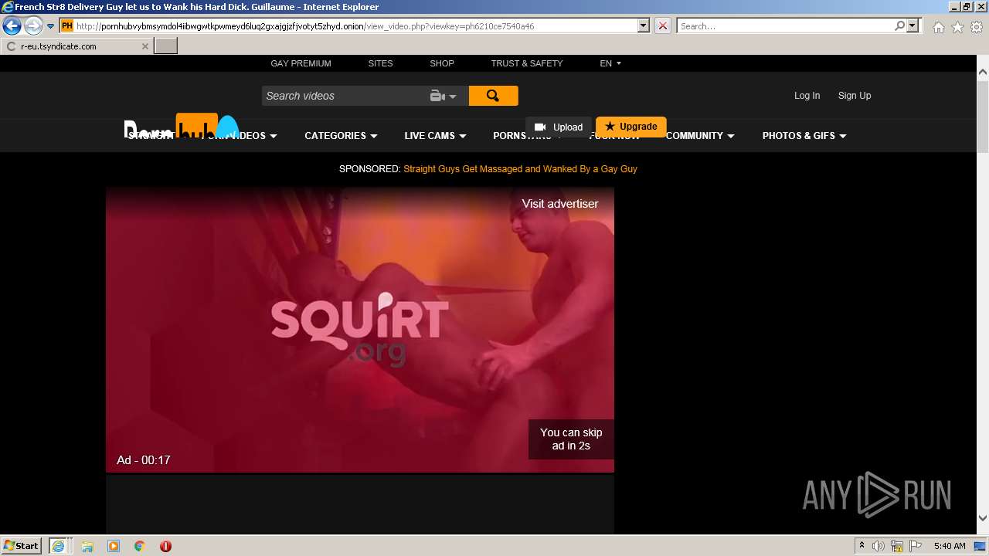Click the Sign Up link
Screen dimensions: 989x556
pos(855,96)
